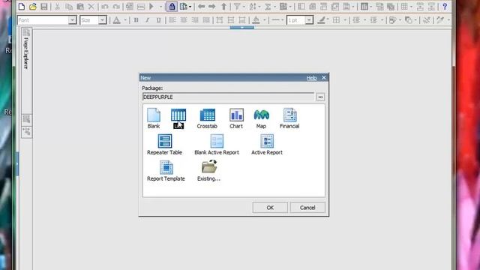Toggle italic formatting
This screenshot has width=480, height=270.
click(x=147, y=20)
